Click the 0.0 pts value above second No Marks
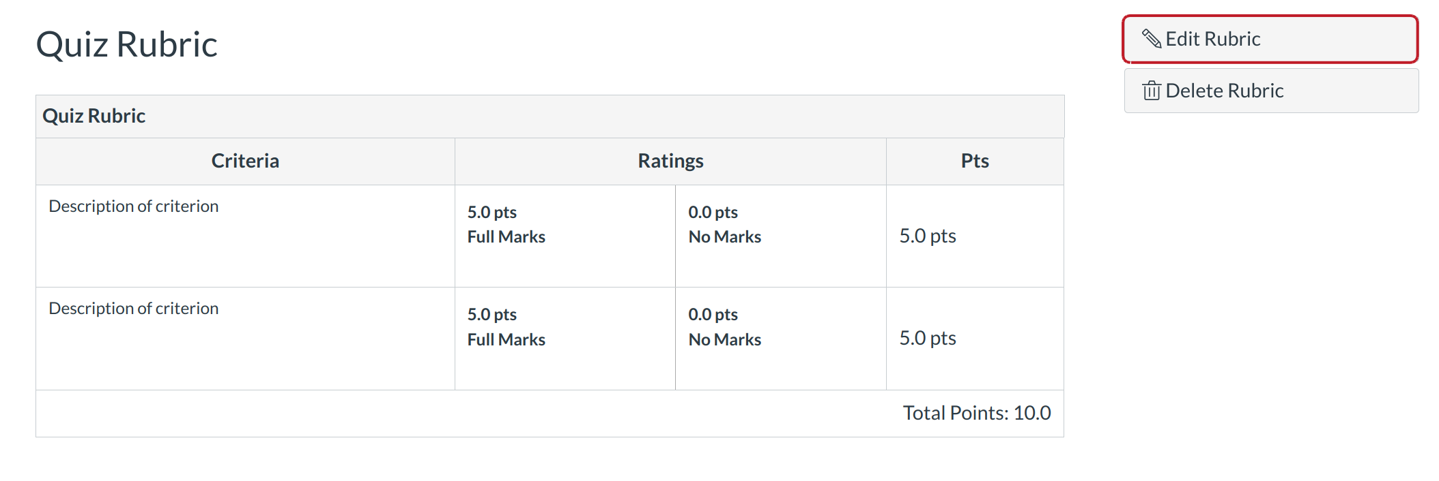This screenshot has height=481, width=1439. point(713,315)
